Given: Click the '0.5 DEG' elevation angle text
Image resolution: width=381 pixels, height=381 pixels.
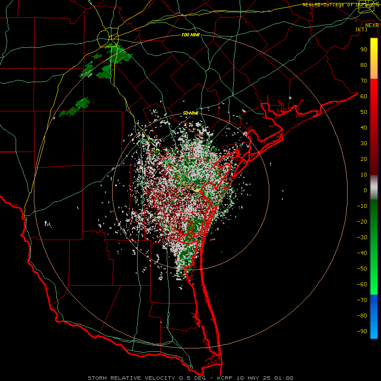Looking at the screenshot, I should click(192, 378).
